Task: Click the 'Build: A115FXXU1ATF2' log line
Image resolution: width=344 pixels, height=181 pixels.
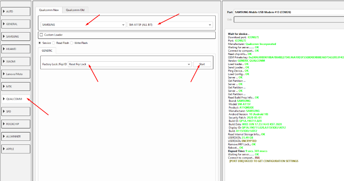Action: click(243, 131)
